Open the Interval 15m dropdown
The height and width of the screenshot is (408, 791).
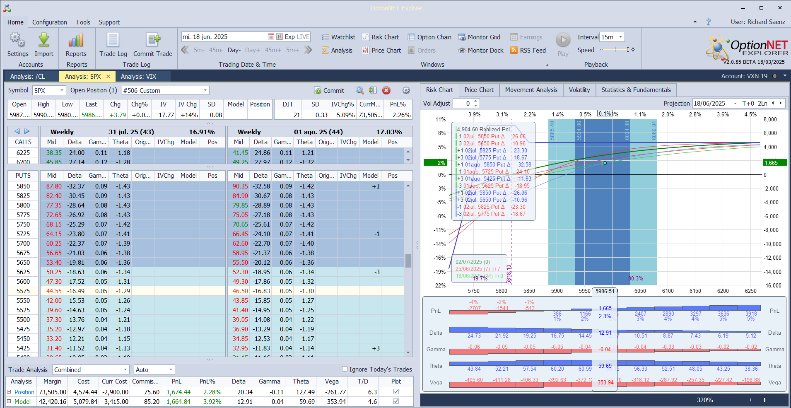pos(620,37)
